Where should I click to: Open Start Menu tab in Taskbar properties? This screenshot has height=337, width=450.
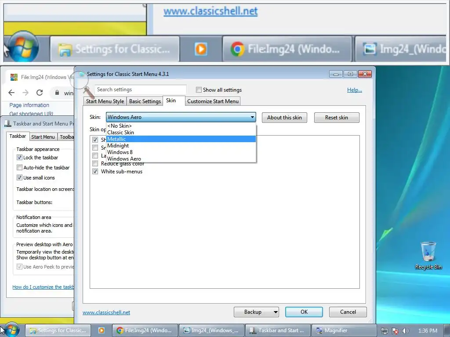(x=43, y=137)
